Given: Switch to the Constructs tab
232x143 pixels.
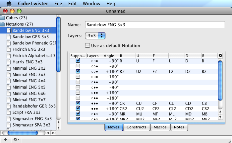Looking at the screenshot, I should (x=137, y=127).
